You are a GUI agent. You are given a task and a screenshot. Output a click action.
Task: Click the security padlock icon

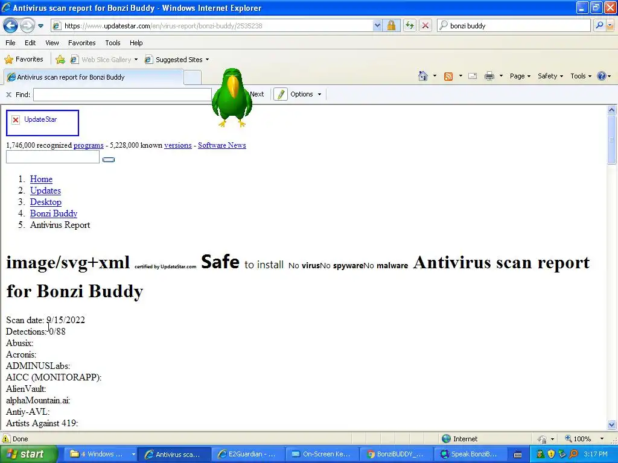click(391, 26)
